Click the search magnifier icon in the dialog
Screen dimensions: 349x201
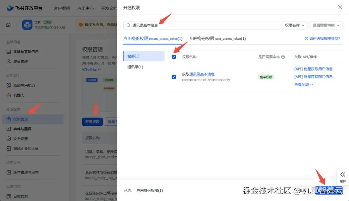coord(128,25)
